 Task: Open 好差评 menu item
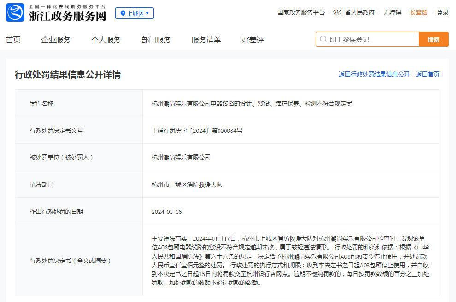[x=253, y=40]
